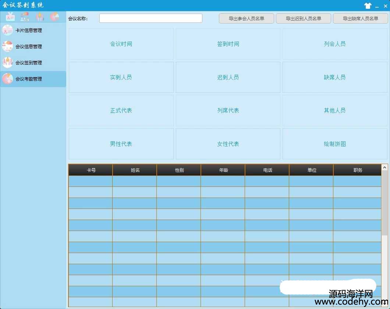The image size is (390, 309).
Task: Click the pie chart icon in top icon strip
Action: tap(54, 17)
